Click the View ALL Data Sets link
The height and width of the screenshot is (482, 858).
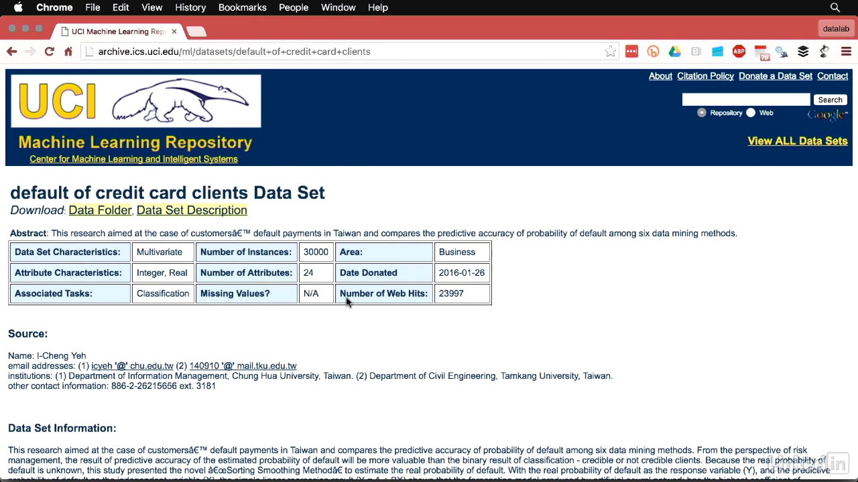tap(798, 141)
